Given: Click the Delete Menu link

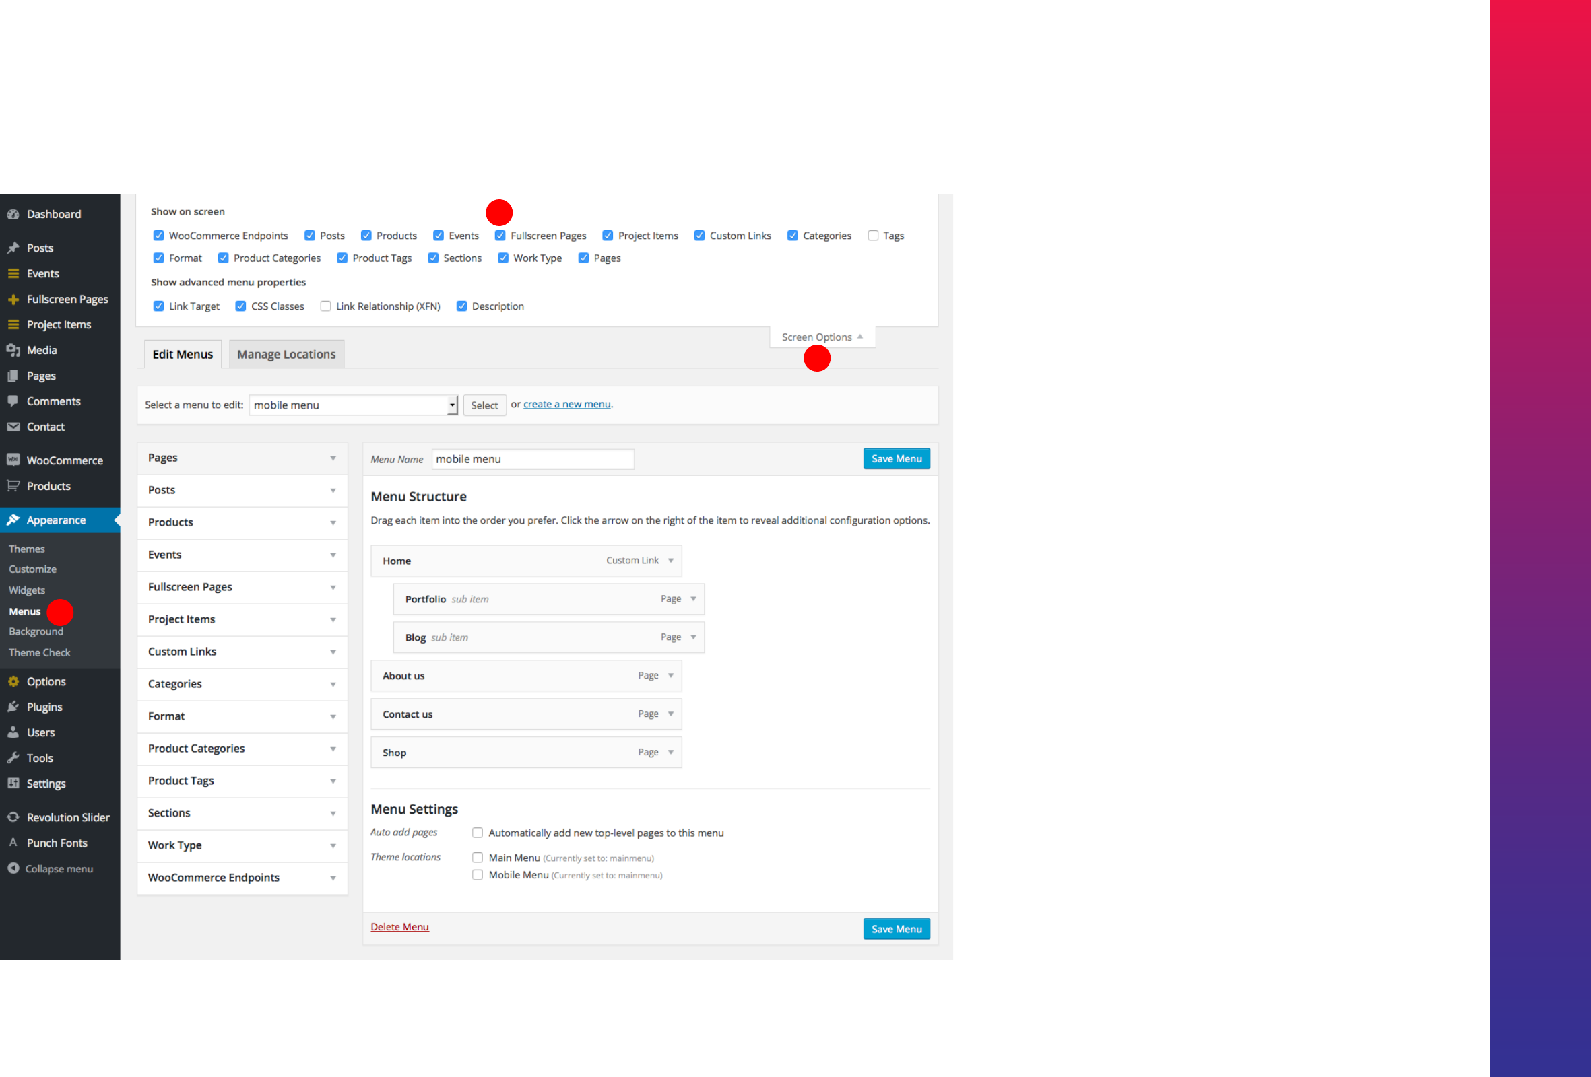Looking at the screenshot, I should [400, 926].
